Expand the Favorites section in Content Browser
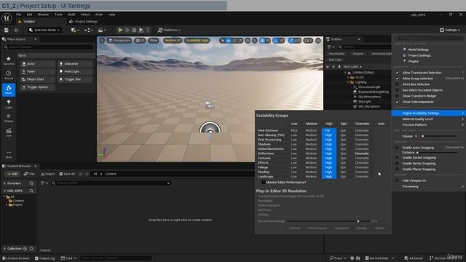 [5, 183]
